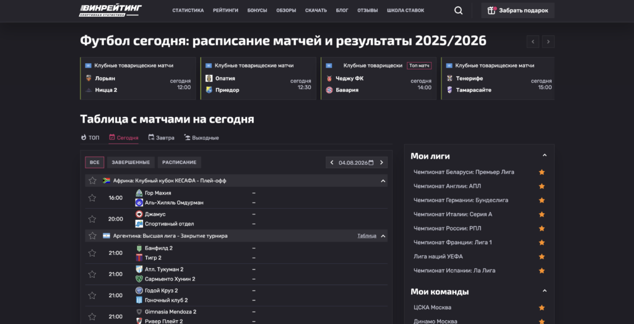Viewport: 634px width, 324px height.
Task: Unstar Чемпионат Англии: АПЛ
Action: 542,186
